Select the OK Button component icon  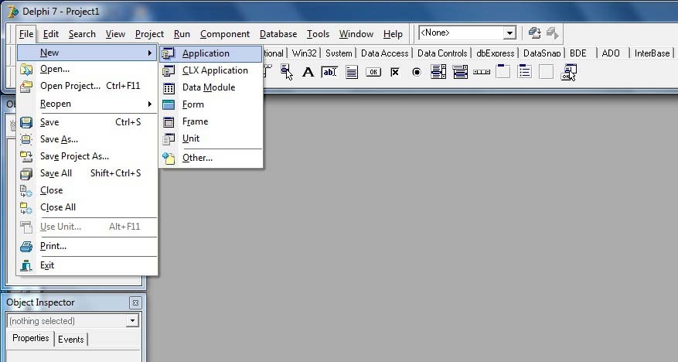pos(373,72)
